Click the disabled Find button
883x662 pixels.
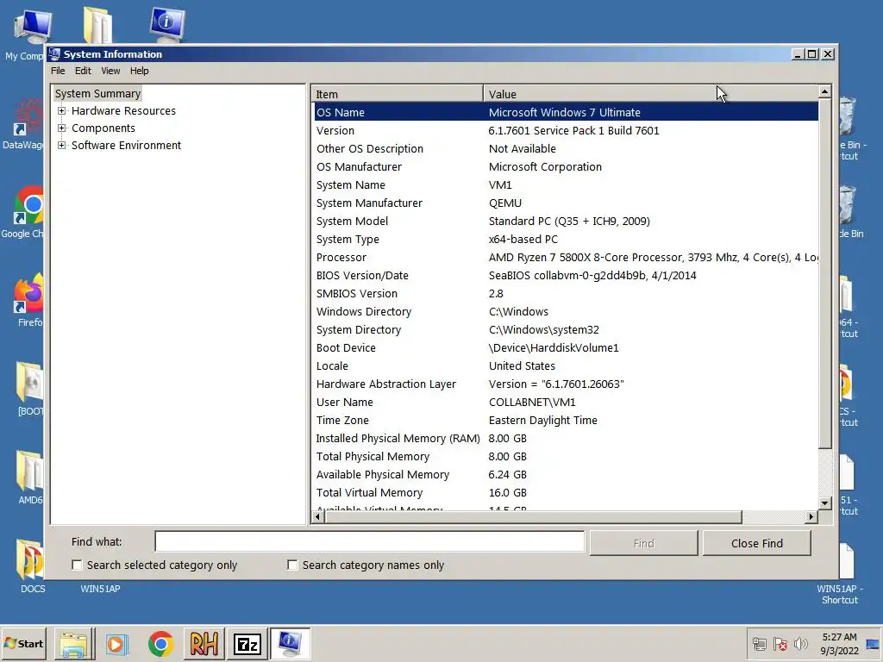click(643, 543)
